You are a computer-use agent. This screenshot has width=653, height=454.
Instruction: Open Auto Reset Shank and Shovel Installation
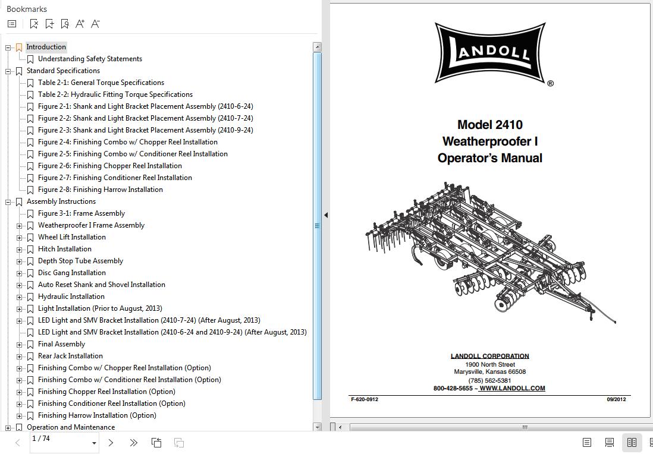click(x=102, y=285)
